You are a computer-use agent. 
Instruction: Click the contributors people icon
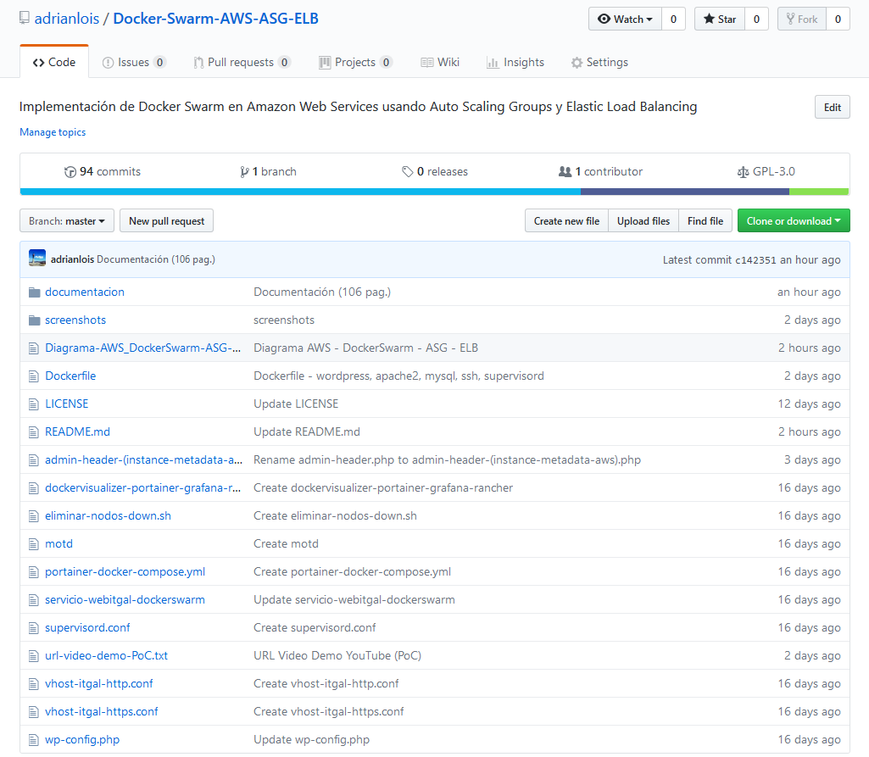(565, 172)
